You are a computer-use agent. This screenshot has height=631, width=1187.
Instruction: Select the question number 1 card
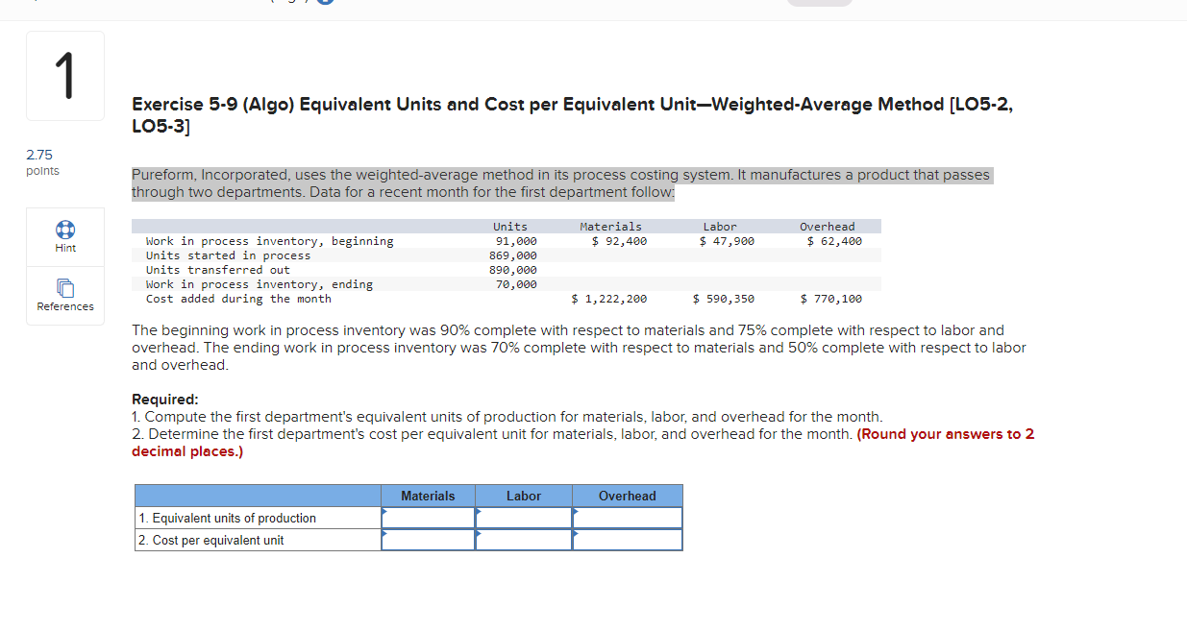tap(64, 75)
